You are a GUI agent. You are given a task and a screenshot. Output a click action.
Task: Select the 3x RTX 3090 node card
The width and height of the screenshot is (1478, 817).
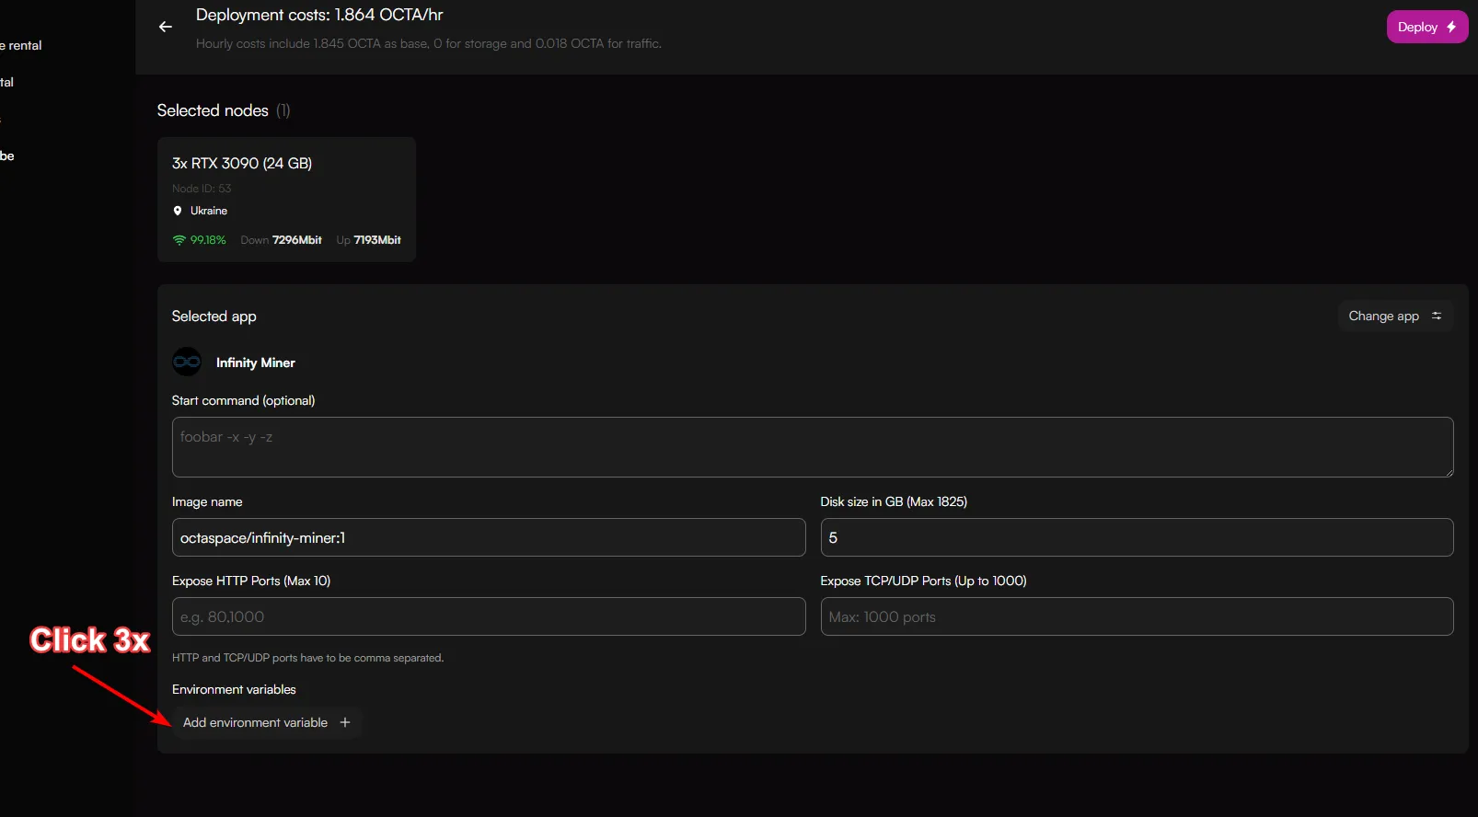[286, 200]
